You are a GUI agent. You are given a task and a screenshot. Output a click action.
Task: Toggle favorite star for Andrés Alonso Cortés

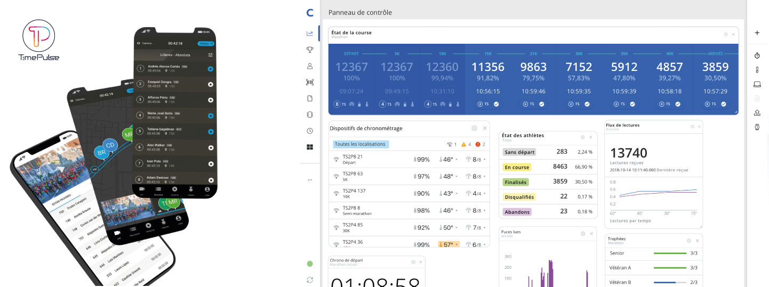click(x=210, y=69)
